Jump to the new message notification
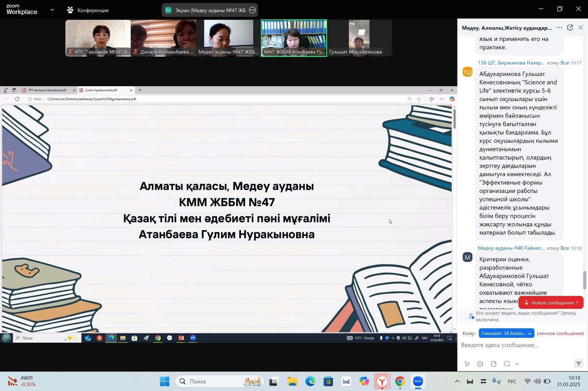 [551, 303]
